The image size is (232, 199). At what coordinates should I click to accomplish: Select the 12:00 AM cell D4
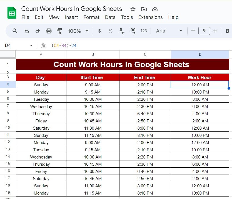tap(200, 85)
